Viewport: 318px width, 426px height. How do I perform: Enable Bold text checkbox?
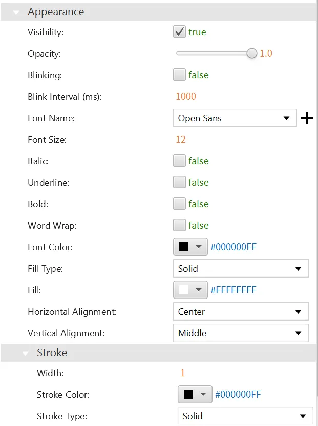(x=179, y=204)
